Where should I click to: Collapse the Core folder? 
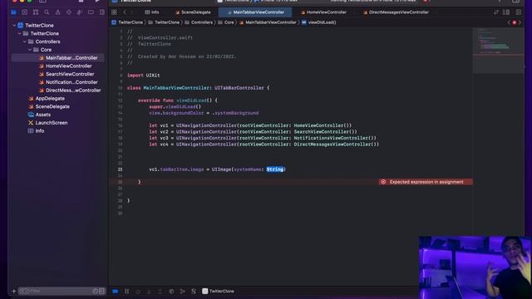tap(30, 50)
